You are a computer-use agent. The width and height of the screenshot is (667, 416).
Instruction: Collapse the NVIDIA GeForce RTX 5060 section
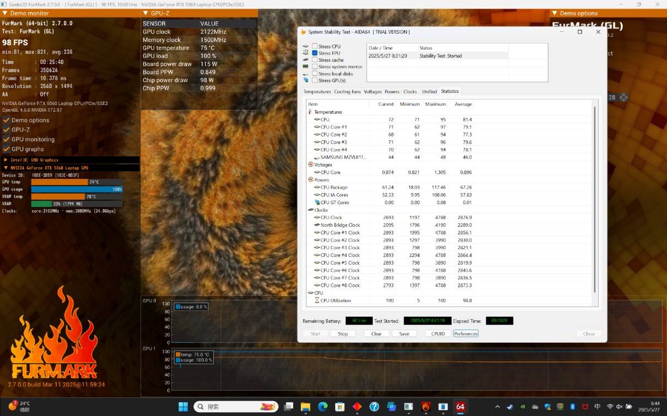(x=6, y=168)
